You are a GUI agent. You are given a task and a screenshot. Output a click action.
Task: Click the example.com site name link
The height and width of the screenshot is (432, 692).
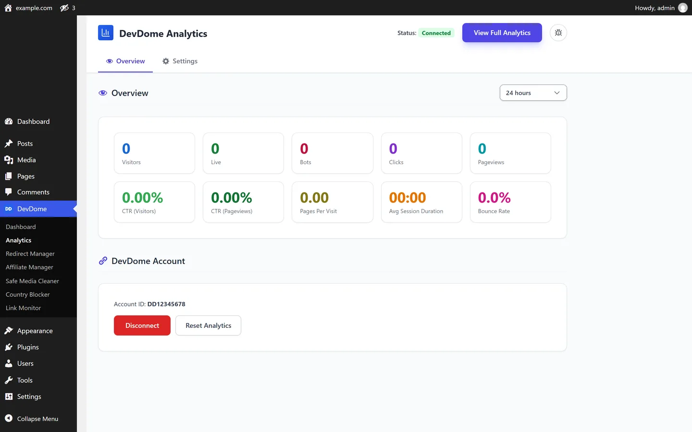(34, 8)
